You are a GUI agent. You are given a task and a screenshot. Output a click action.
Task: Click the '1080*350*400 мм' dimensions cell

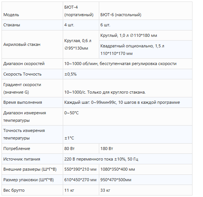(145, 169)
